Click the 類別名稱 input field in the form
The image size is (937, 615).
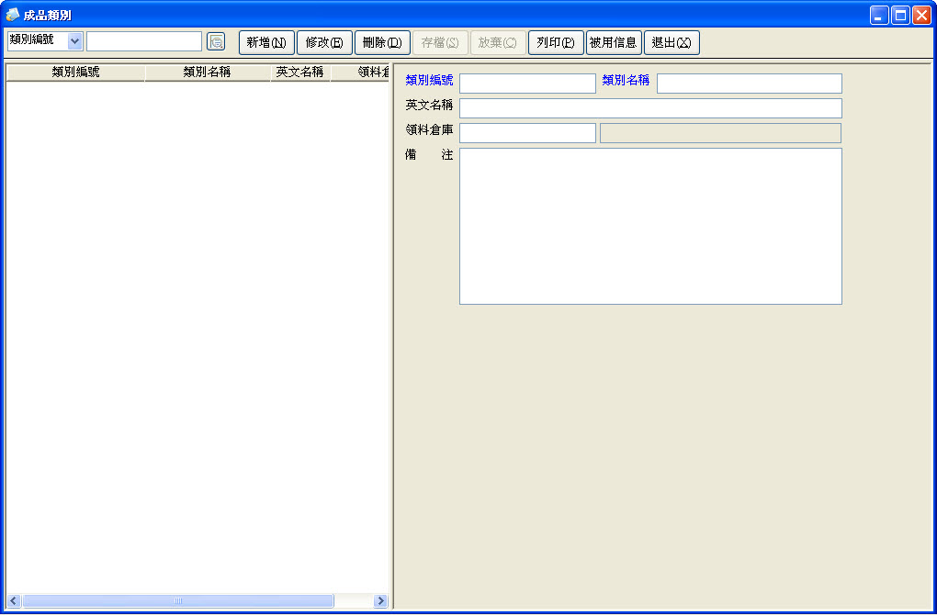point(750,83)
